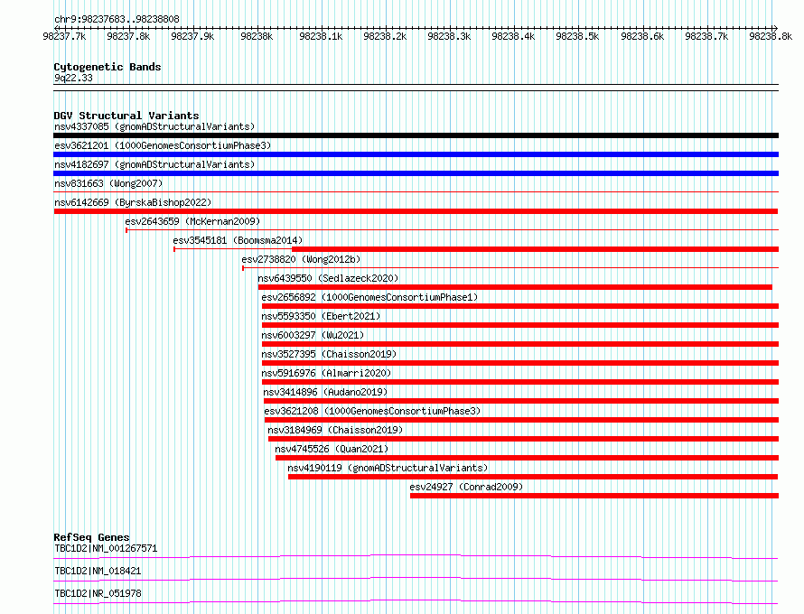Open esv2643659 McKernan2009 variant label
The image size is (804, 614).
click(192, 221)
